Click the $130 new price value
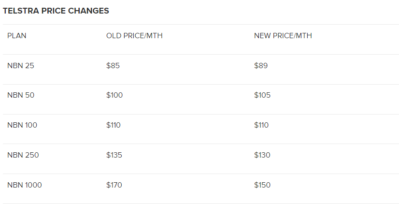This screenshot has height=204, width=399. click(x=262, y=155)
